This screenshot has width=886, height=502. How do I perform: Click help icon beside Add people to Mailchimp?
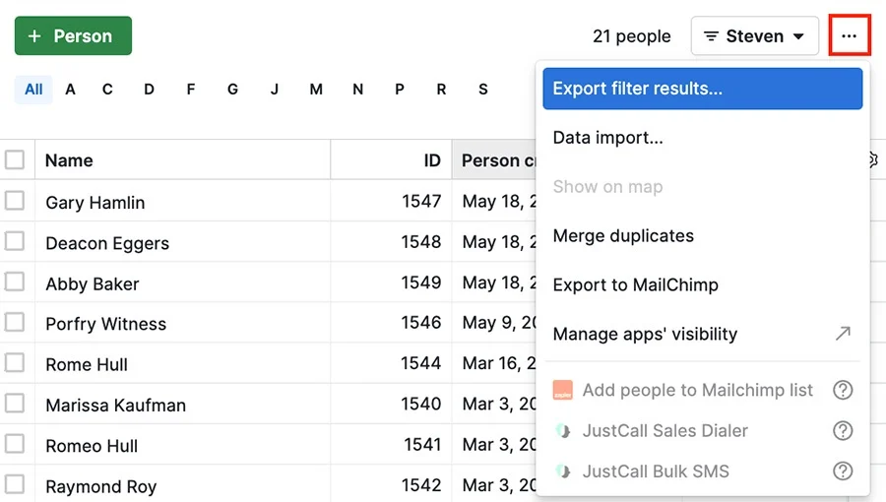(x=843, y=391)
